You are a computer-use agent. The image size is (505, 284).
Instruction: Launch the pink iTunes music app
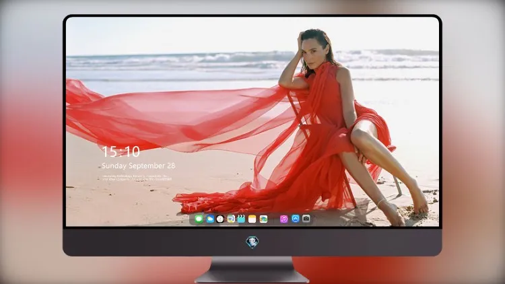coord(283,219)
